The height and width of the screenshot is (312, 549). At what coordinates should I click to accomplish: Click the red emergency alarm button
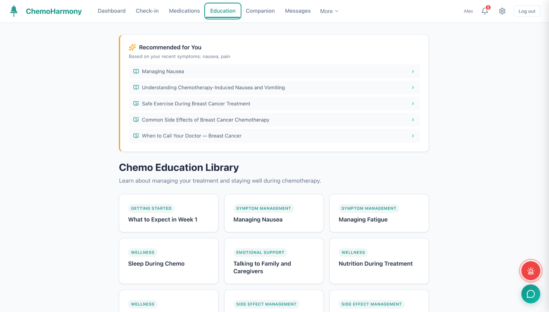(530, 271)
